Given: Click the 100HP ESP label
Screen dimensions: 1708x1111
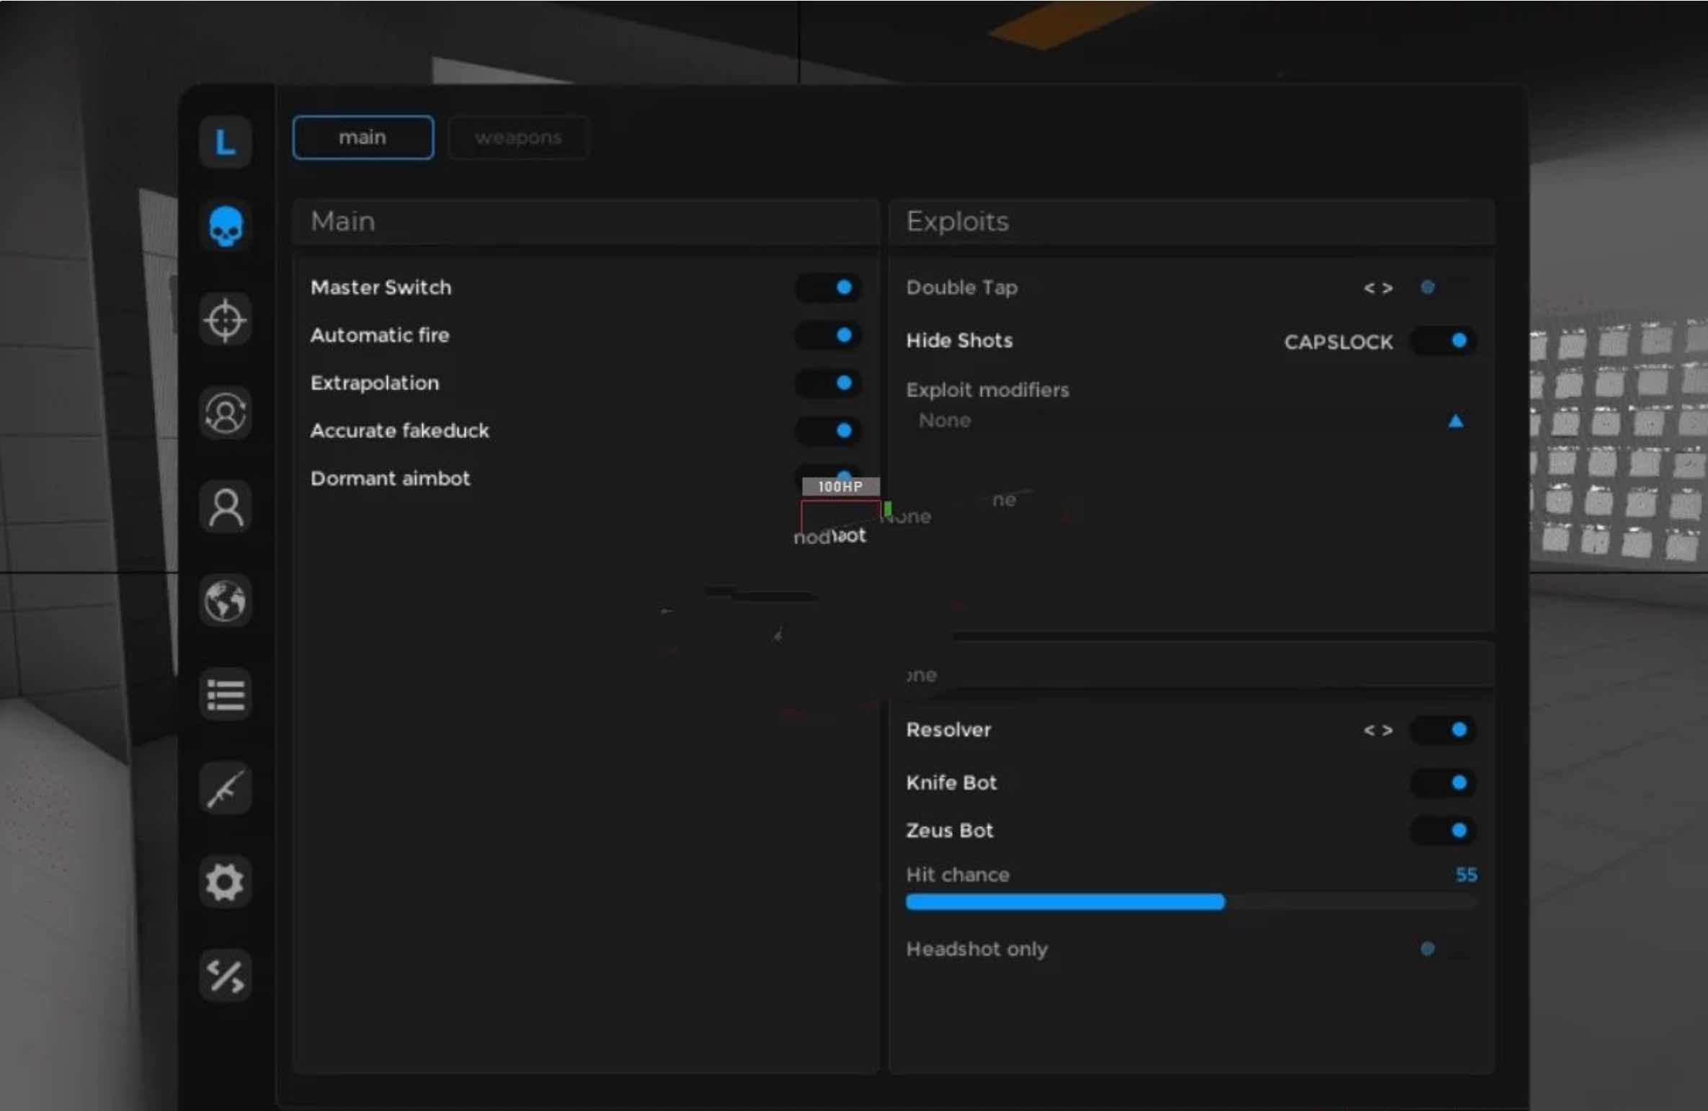Looking at the screenshot, I should [x=840, y=486].
